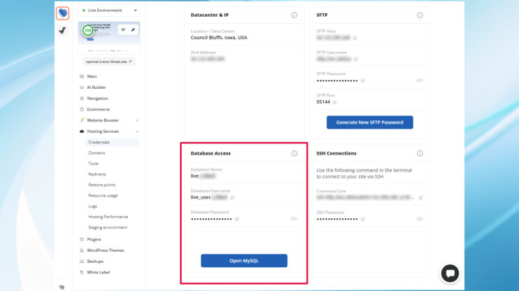The width and height of the screenshot is (519, 291).
Task: Reveal the SSH Password with eye icon
Action: coord(420,219)
